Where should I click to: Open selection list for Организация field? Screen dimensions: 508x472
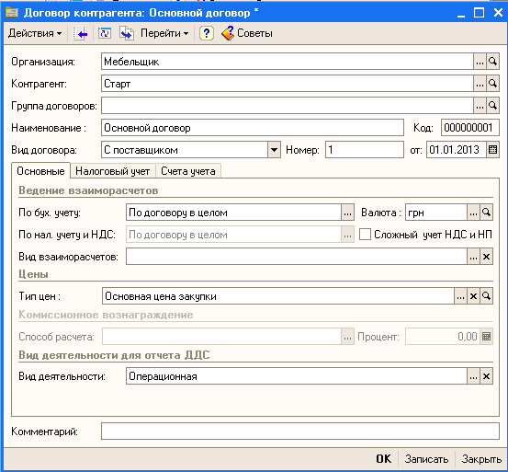[x=480, y=62]
